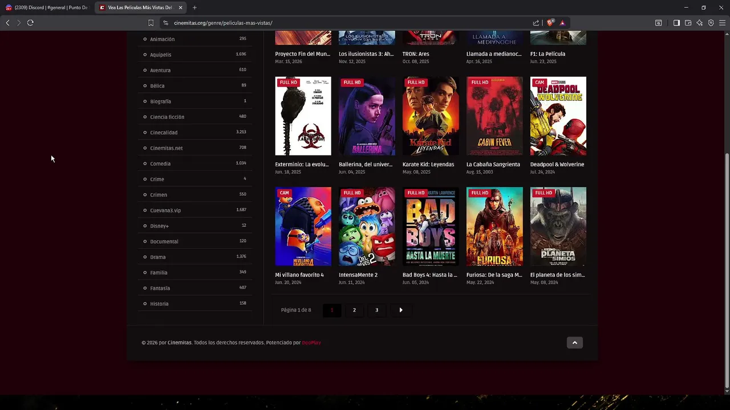
Task: Switch to the Discord #general tab
Action: 47,7
